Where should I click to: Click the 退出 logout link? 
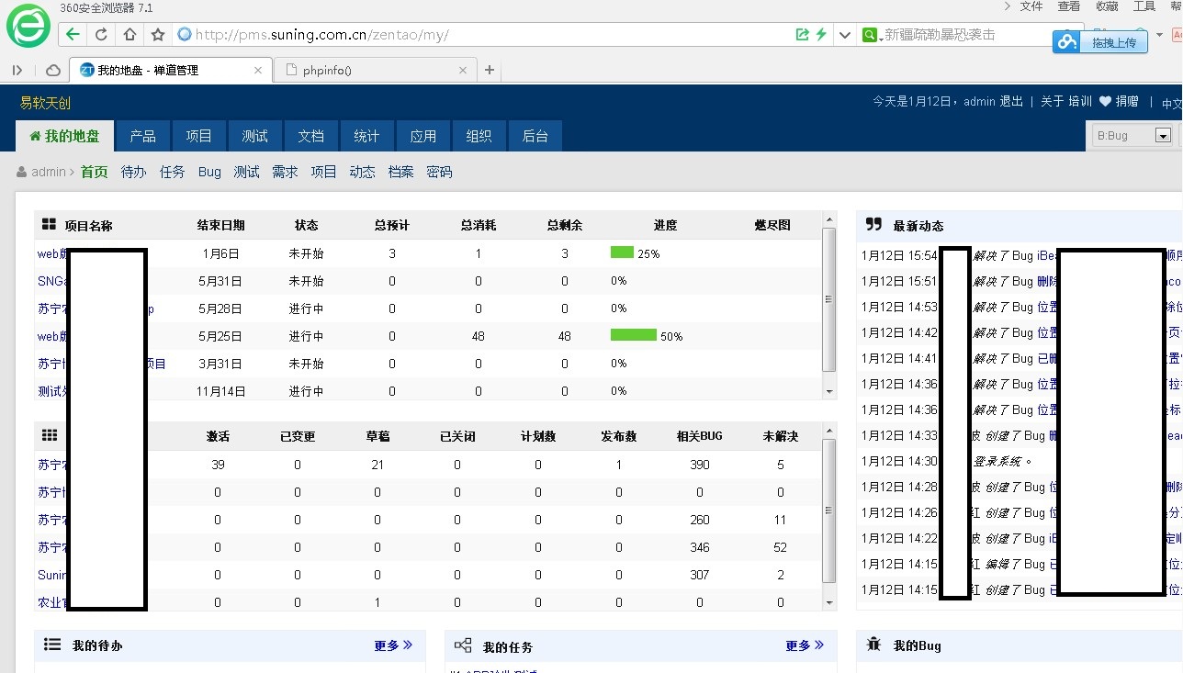pos(1011,101)
